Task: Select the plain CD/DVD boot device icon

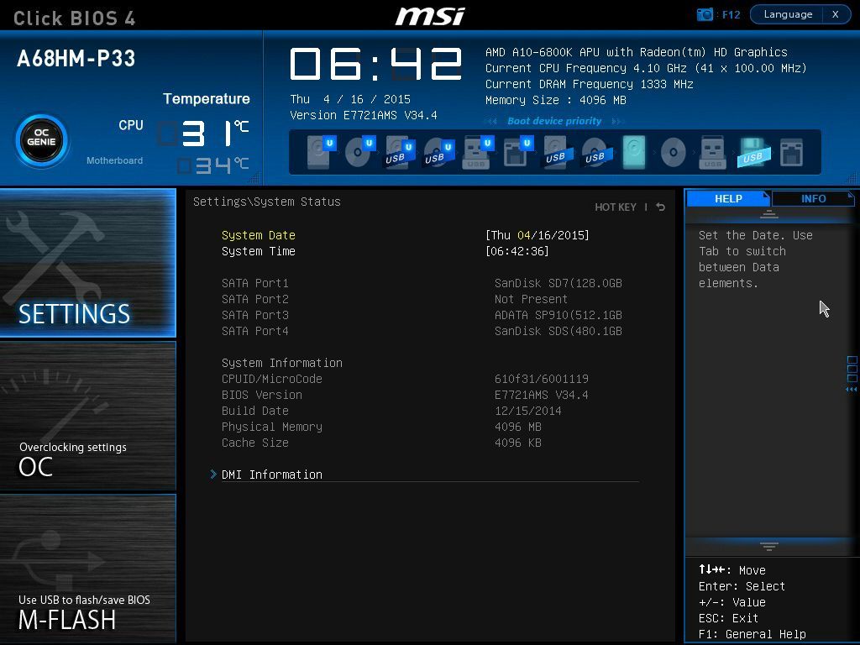Action: click(673, 152)
